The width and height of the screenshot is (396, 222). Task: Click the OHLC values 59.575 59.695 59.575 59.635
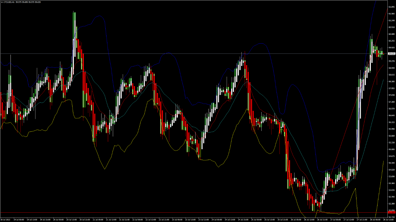coord(28,2)
